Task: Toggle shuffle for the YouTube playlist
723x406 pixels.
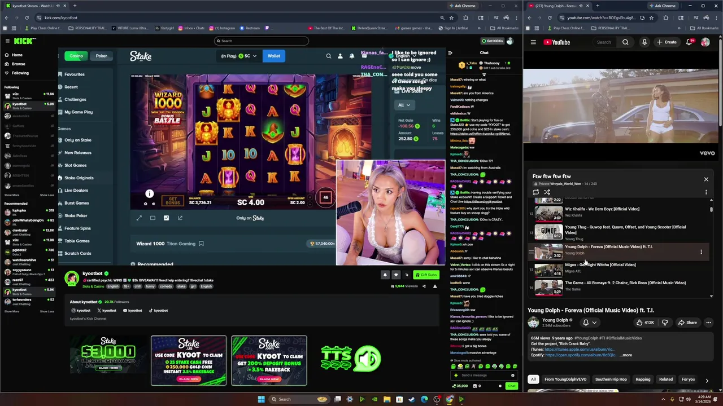Action: coord(547,192)
